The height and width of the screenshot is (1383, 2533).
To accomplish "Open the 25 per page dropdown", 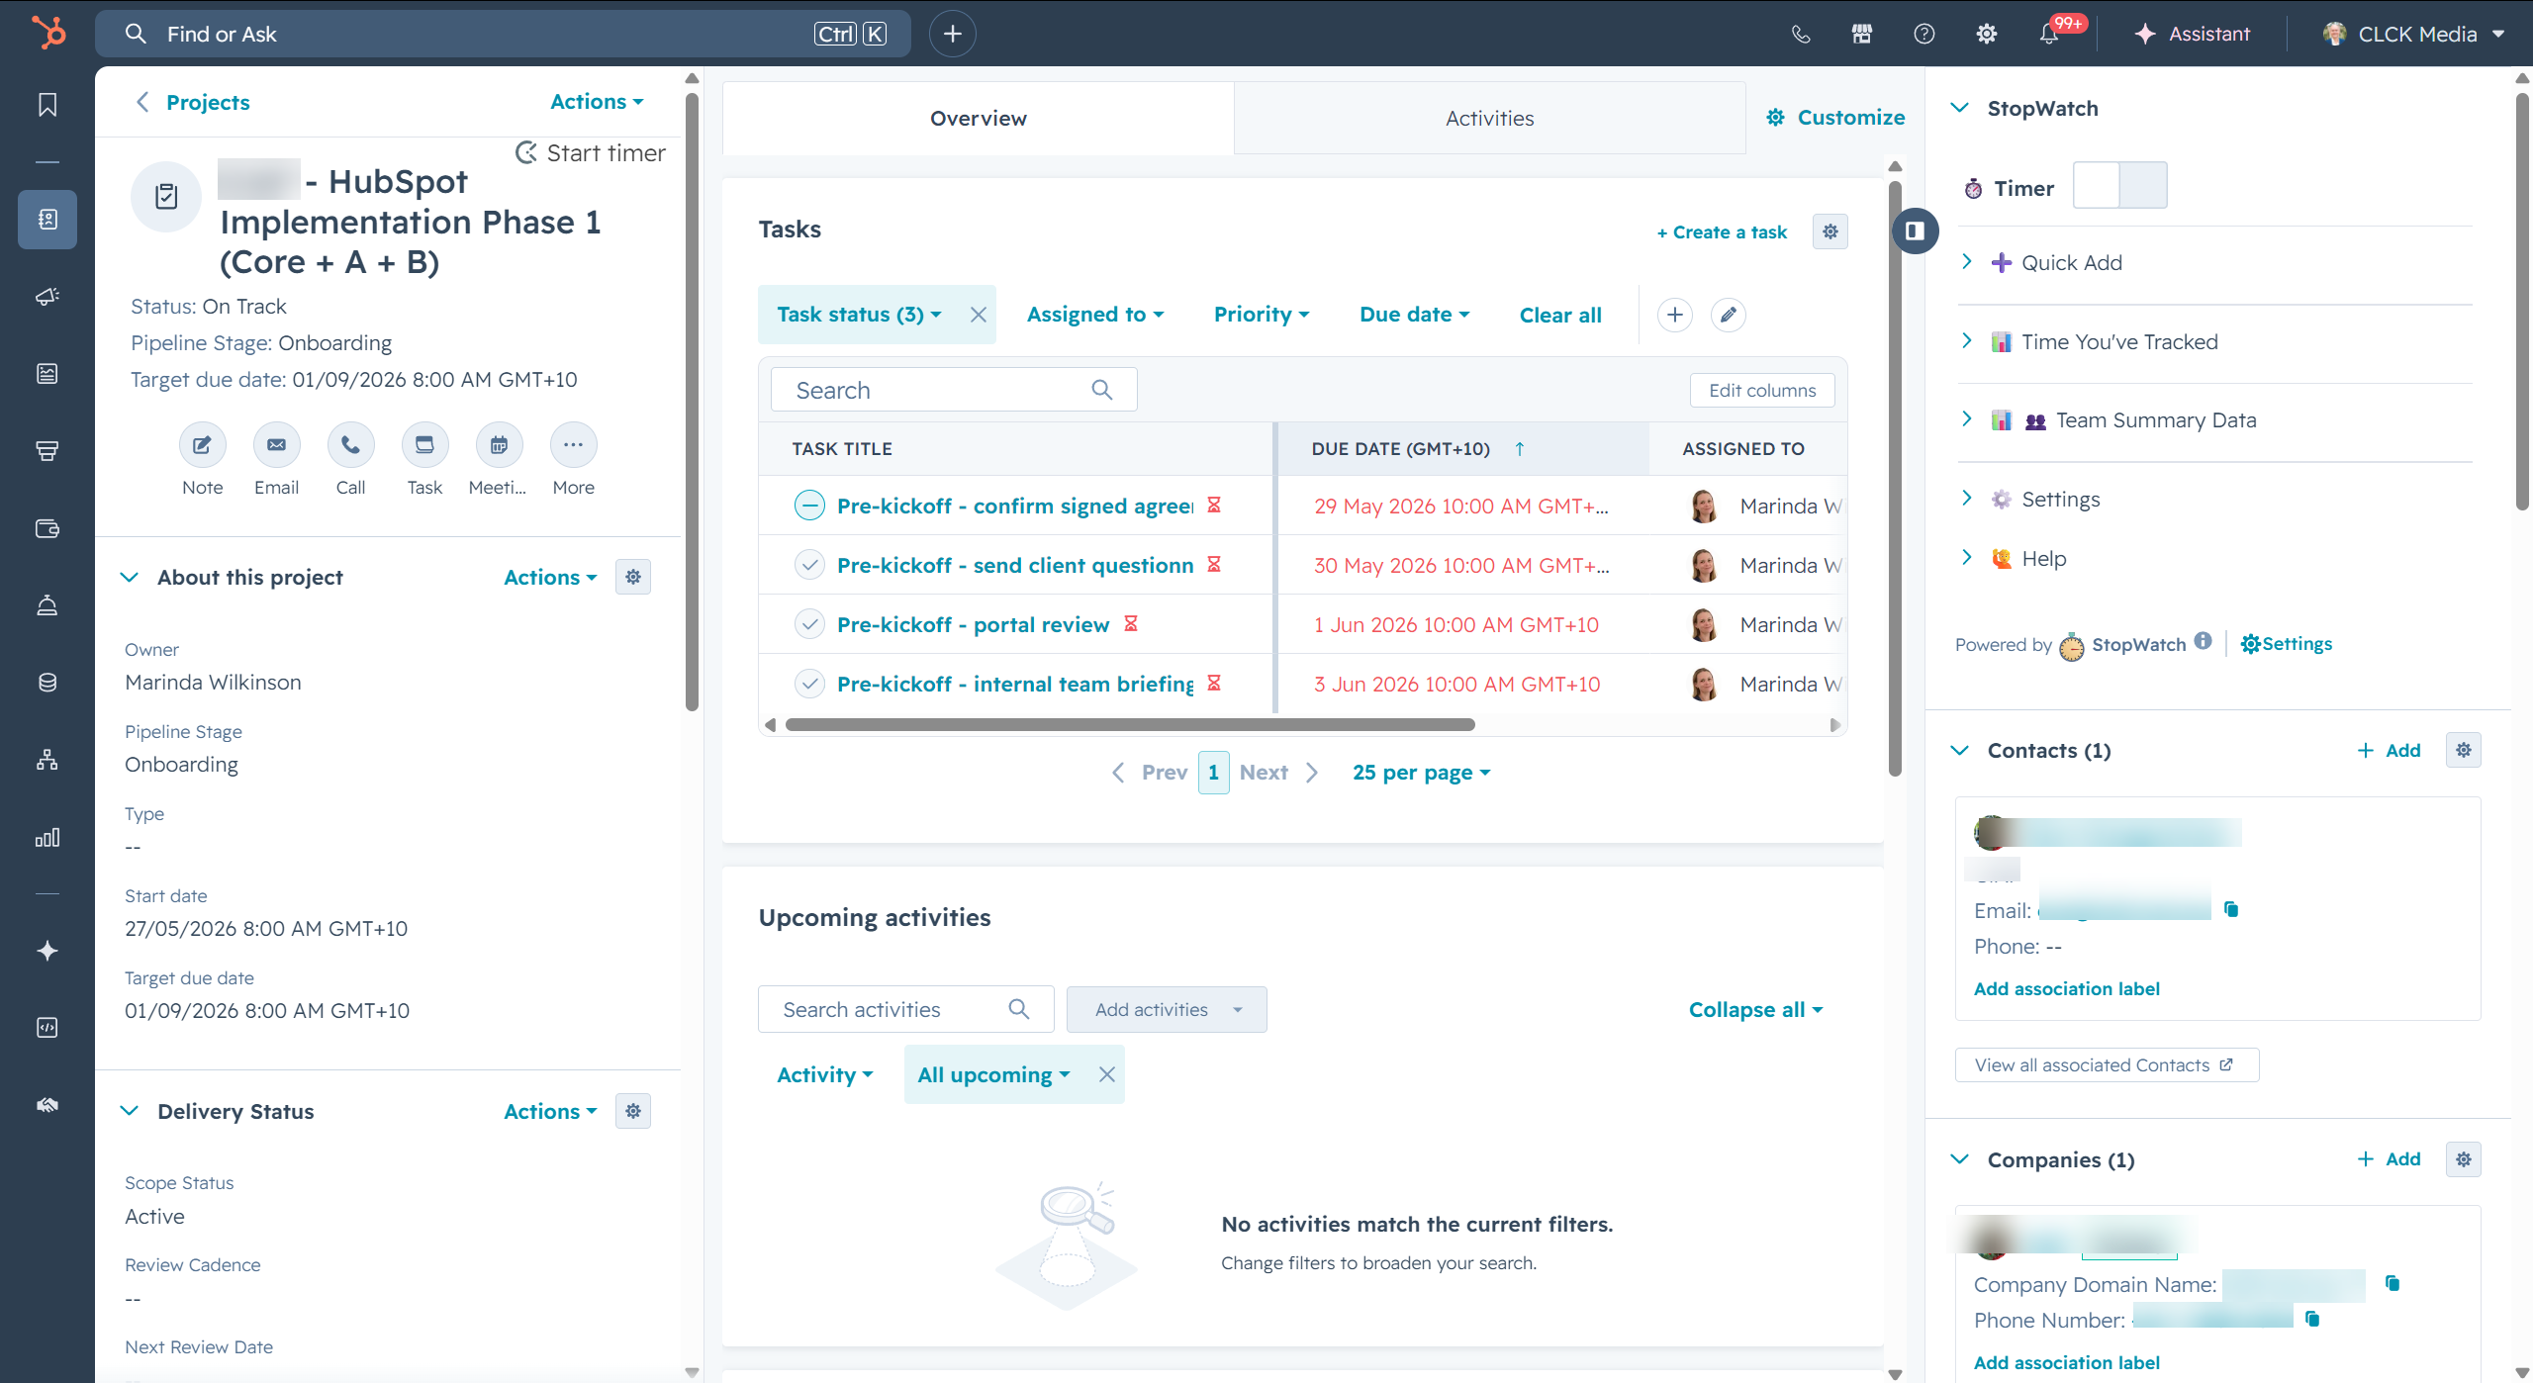I will pos(1421,773).
